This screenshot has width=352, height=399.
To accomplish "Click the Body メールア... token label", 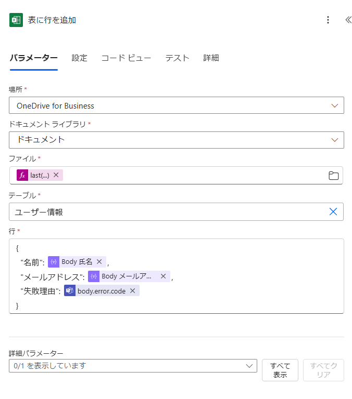I will tap(126, 276).
